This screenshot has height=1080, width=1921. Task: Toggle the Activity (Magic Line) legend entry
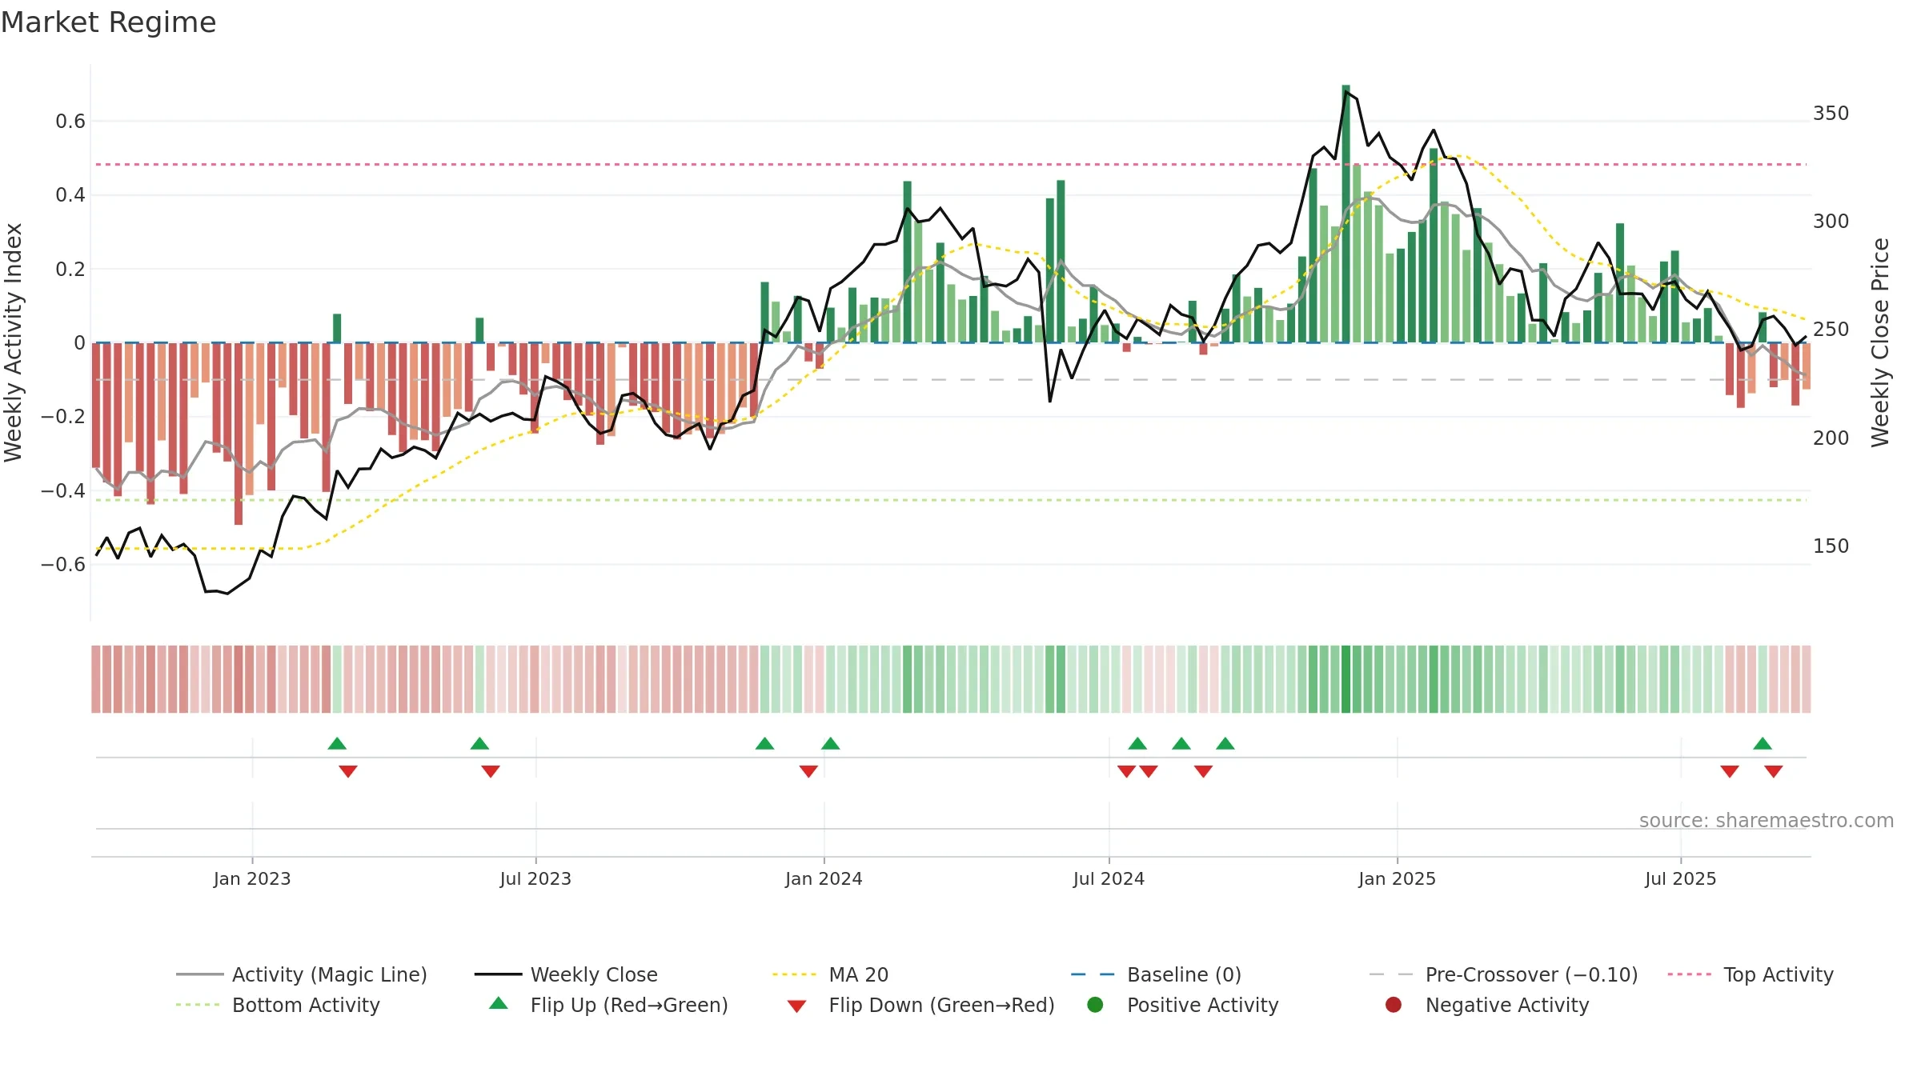302,974
